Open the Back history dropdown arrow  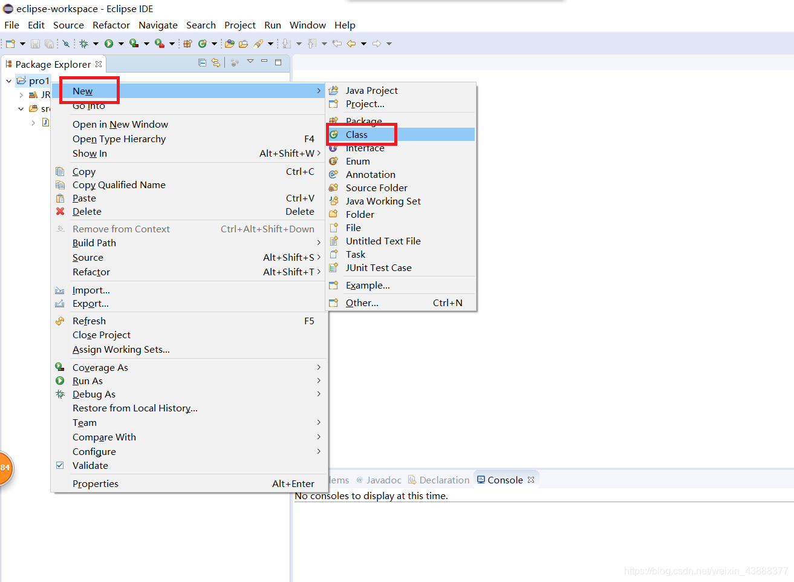363,44
